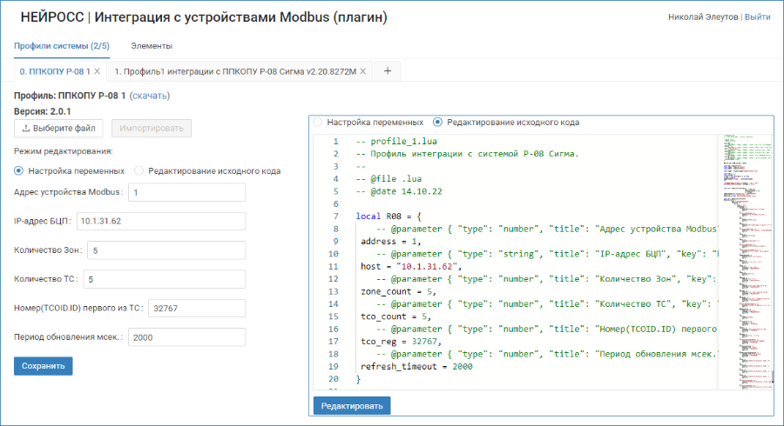This screenshot has width=784, height=426.
Task: Click the скачать profile link
Action: tap(149, 96)
